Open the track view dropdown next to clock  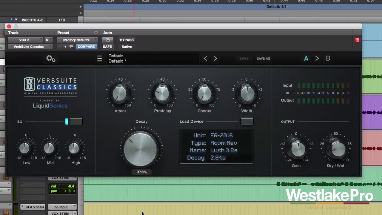tap(16, 20)
